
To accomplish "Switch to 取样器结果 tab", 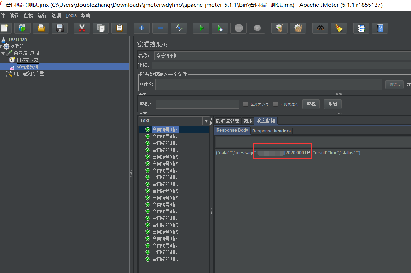I will pyautogui.click(x=228, y=121).
